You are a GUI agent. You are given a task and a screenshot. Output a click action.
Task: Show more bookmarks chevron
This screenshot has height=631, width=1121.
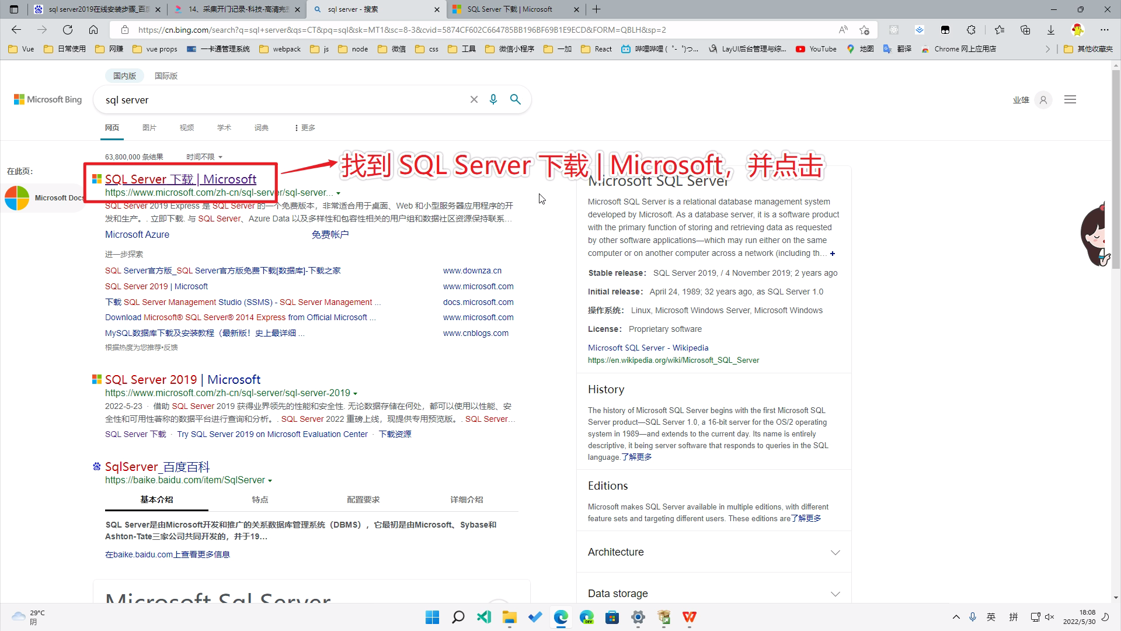click(1047, 49)
